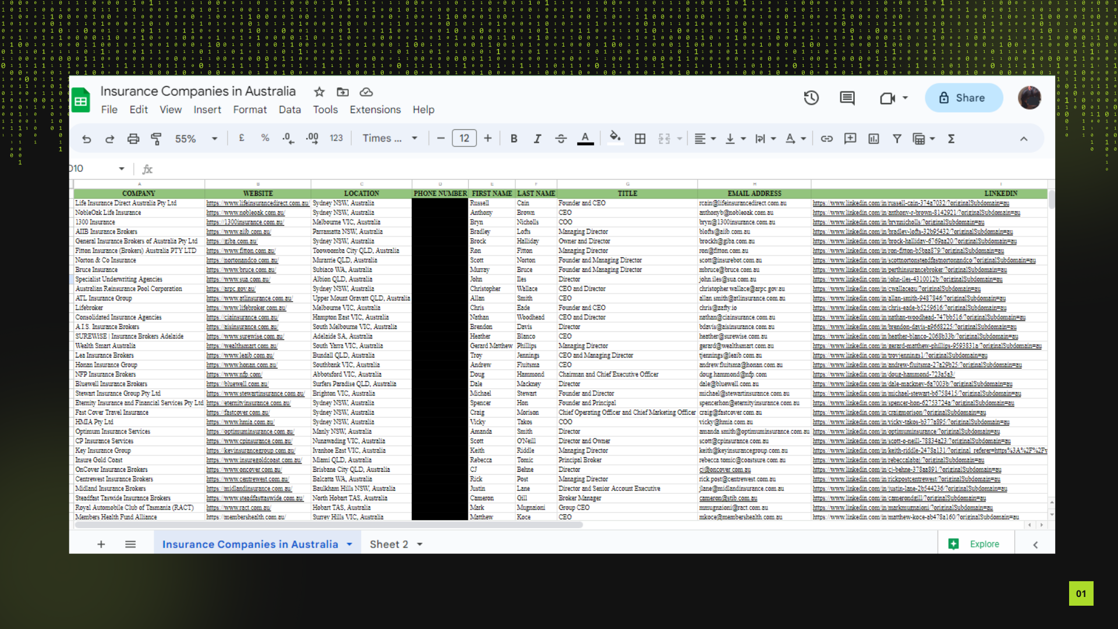Toggle italic formatting
1118x629 pixels.
tap(537, 139)
